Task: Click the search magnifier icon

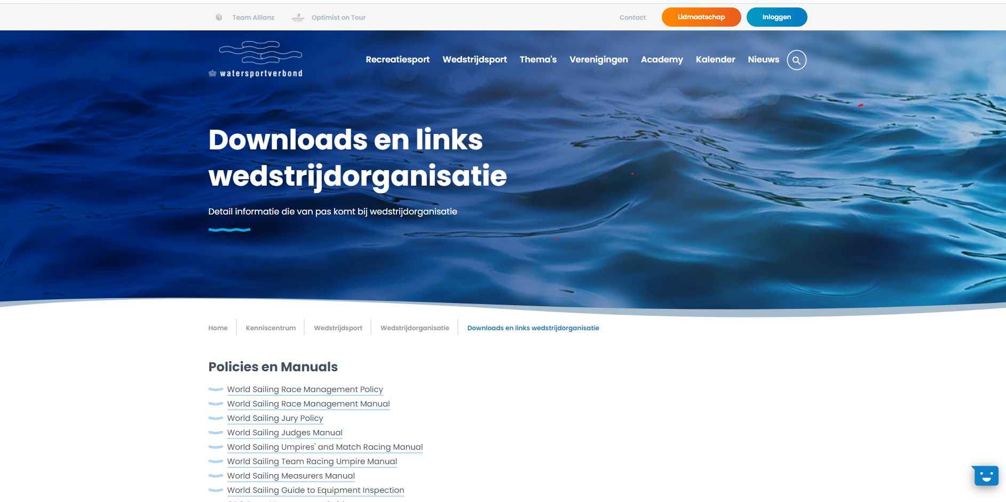Action: pyautogui.click(x=796, y=60)
